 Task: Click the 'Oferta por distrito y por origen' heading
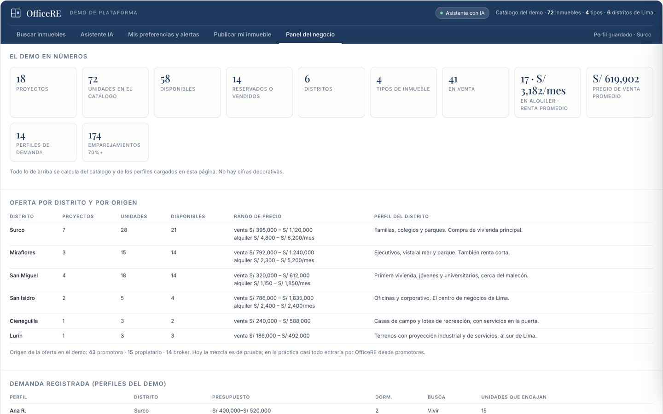(x=74, y=203)
